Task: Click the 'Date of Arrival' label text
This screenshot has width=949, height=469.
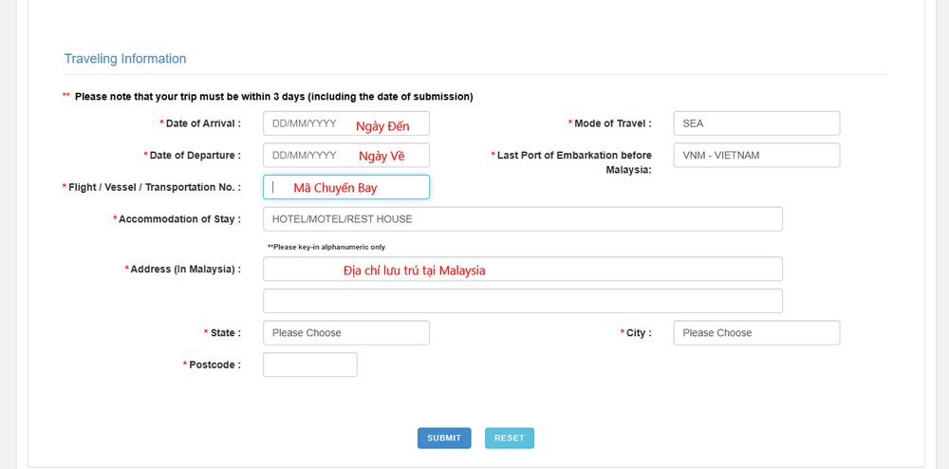Action: point(202,123)
